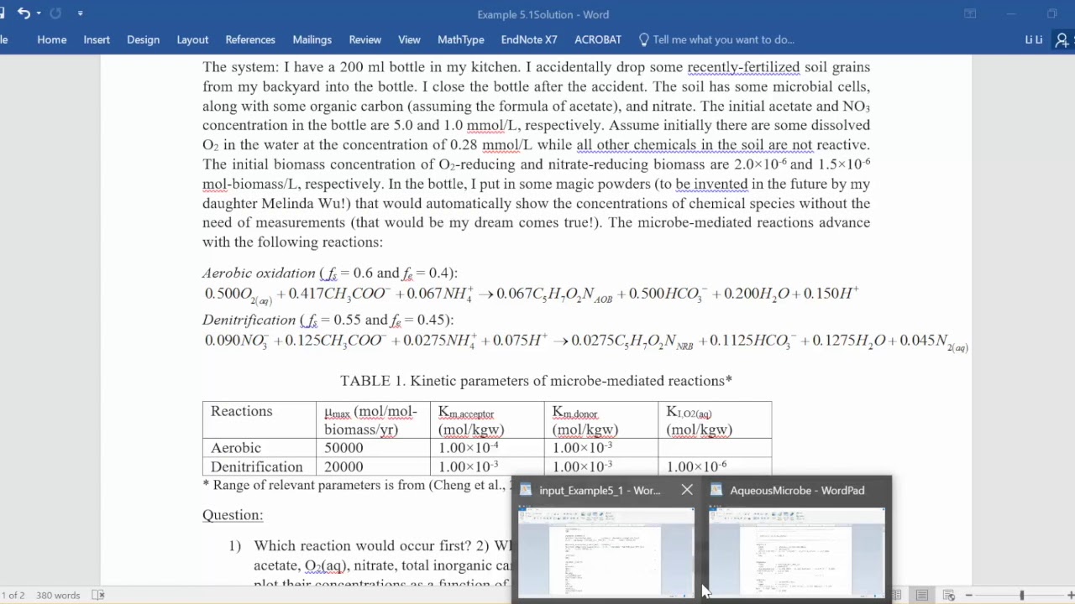Click the Share person icon
The width and height of the screenshot is (1075, 604).
1063,39
